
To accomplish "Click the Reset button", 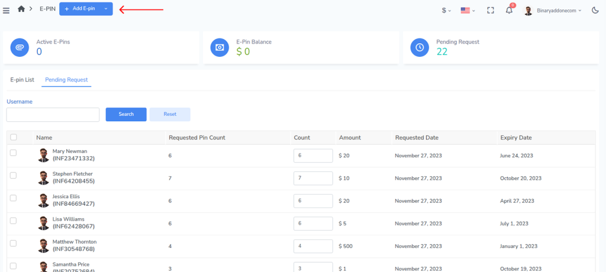I will [170, 114].
